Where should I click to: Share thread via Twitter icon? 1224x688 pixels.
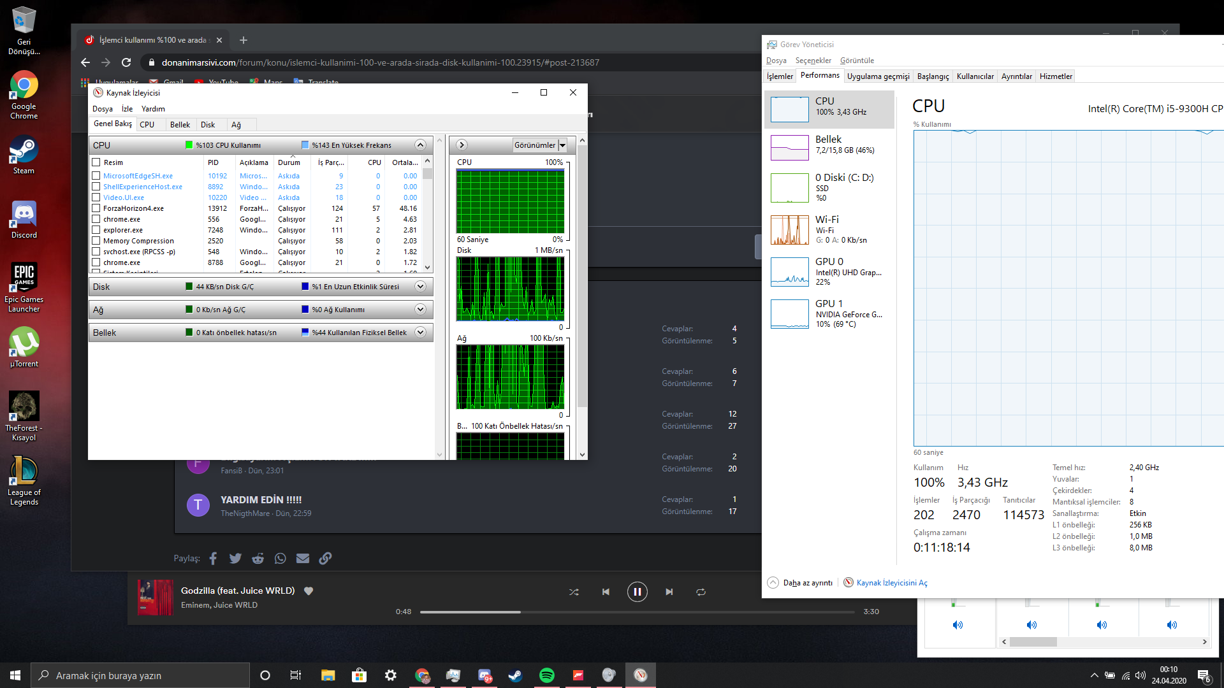click(235, 559)
